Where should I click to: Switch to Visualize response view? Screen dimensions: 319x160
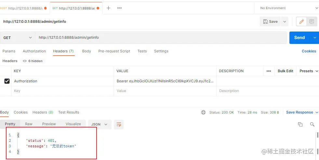coord(73,124)
